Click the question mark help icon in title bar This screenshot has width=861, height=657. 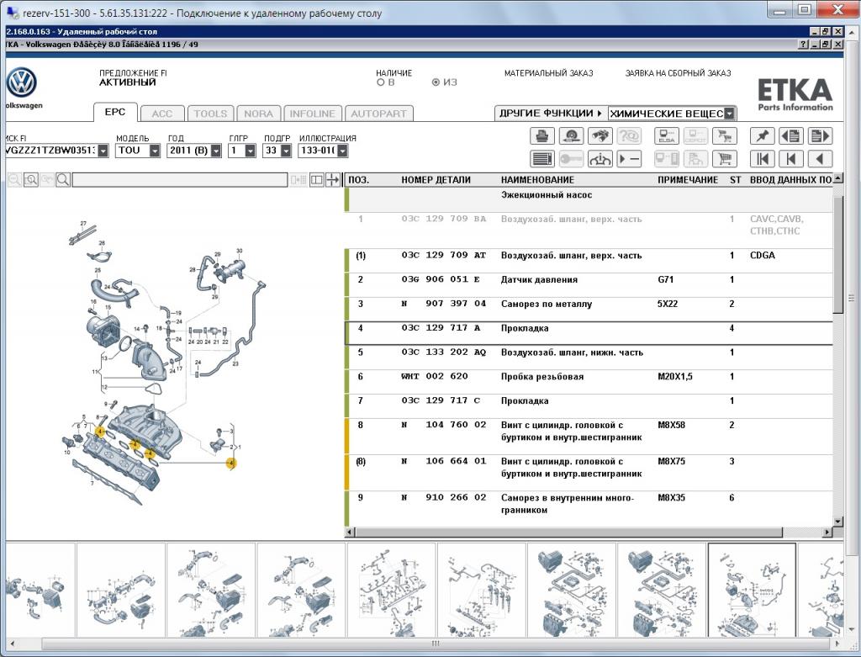point(803,44)
